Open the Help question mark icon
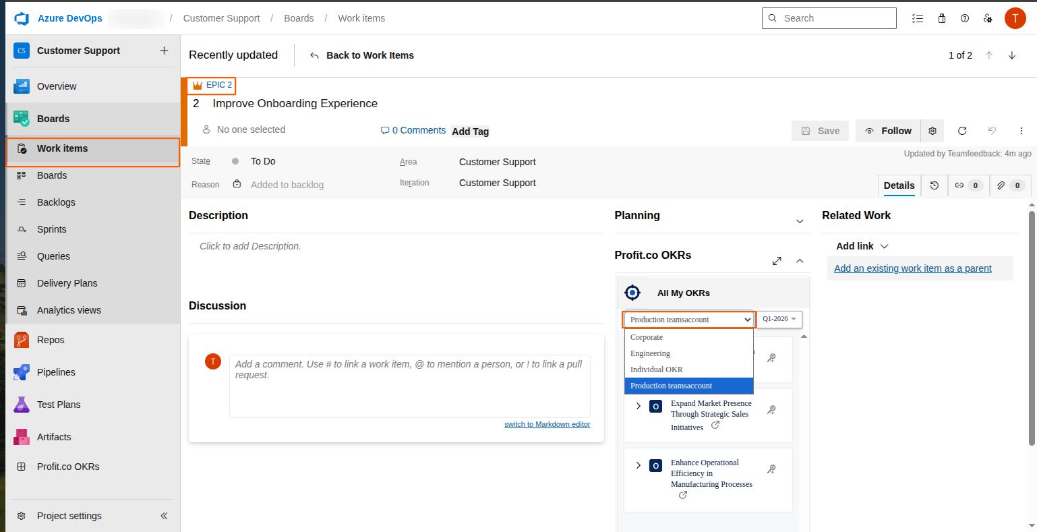 [x=965, y=18]
